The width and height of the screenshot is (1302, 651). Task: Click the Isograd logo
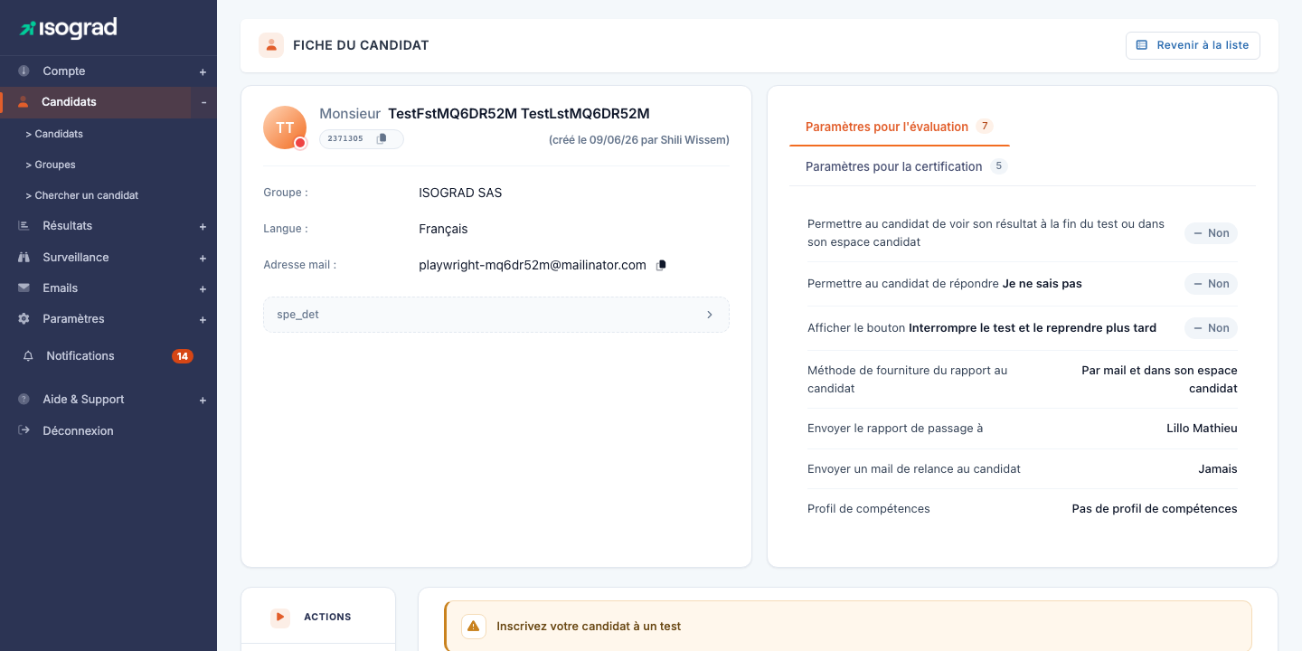click(x=68, y=28)
